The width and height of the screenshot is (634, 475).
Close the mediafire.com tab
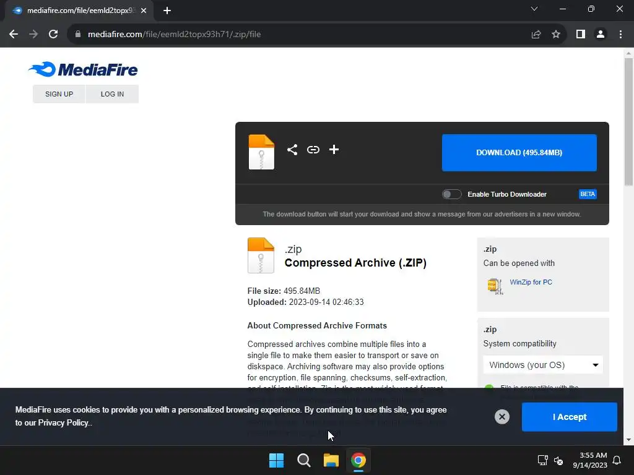pos(144,11)
